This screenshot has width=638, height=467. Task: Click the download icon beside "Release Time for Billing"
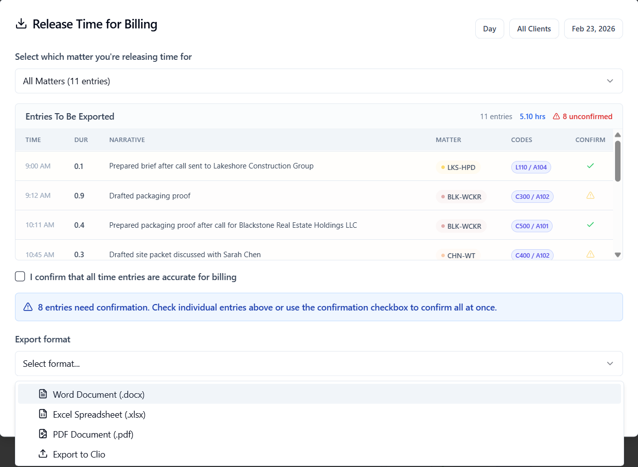(x=21, y=23)
